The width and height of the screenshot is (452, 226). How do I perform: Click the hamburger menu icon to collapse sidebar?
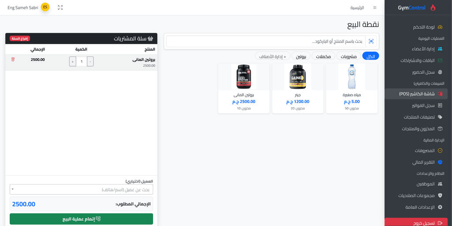pos(375,8)
